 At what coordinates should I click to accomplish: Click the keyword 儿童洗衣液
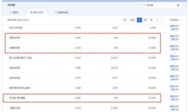(x=15, y=108)
